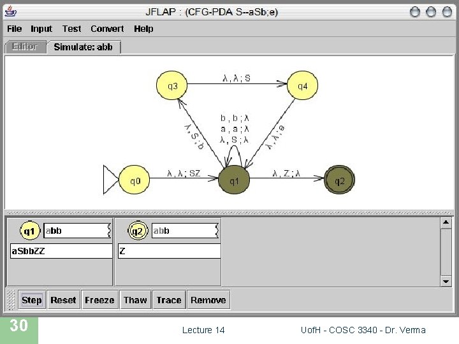Click the loop label λ, S; λ
The height and width of the screenshot is (344, 459).
tap(234, 140)
